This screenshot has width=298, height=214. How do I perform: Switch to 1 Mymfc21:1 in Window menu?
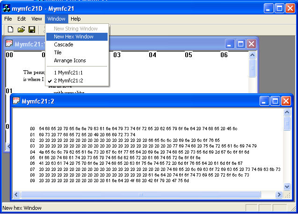tap(68, 73)
